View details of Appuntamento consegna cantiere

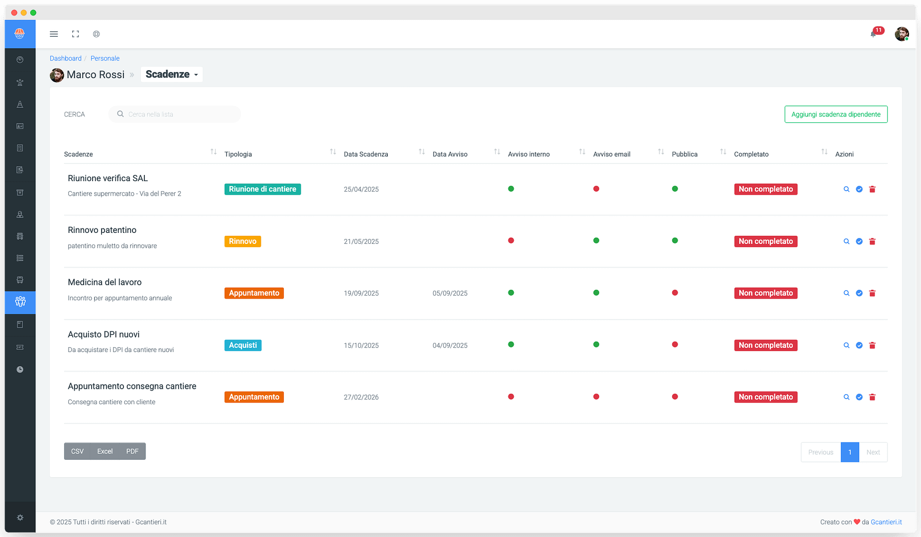click(x=846, y=397)
